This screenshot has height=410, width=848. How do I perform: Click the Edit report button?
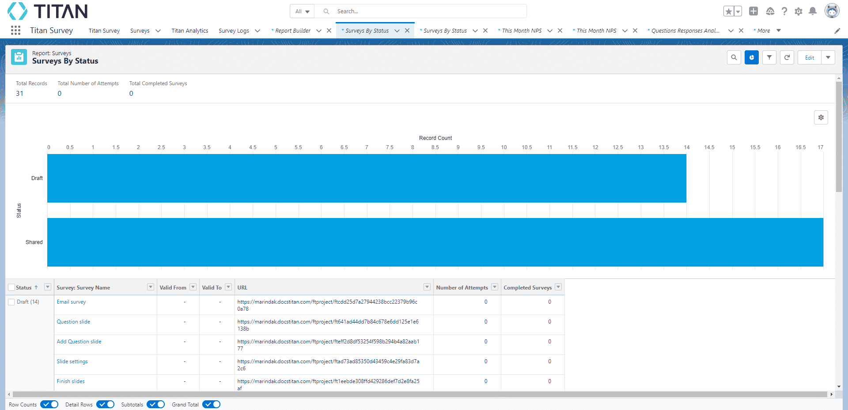[x=809, y=57]
